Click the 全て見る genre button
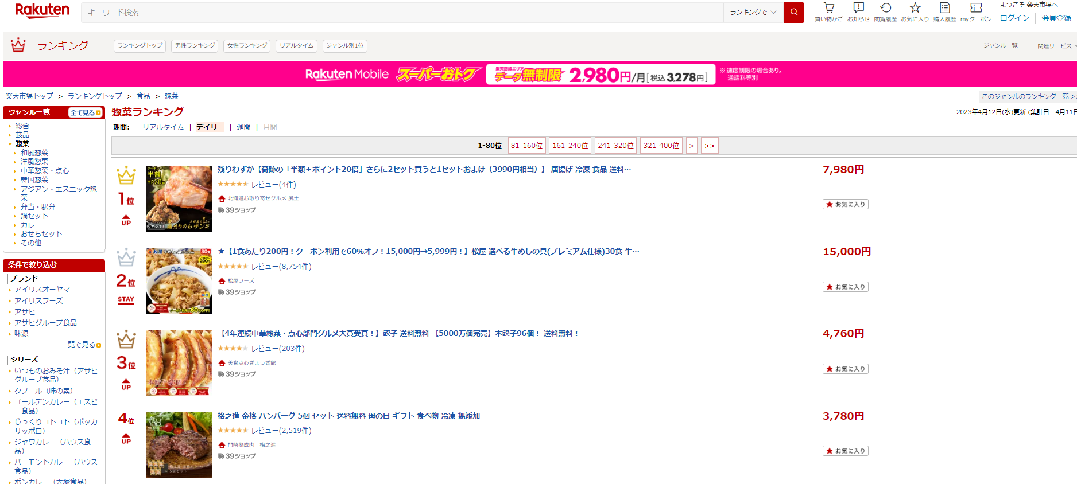 coord(86,112)
